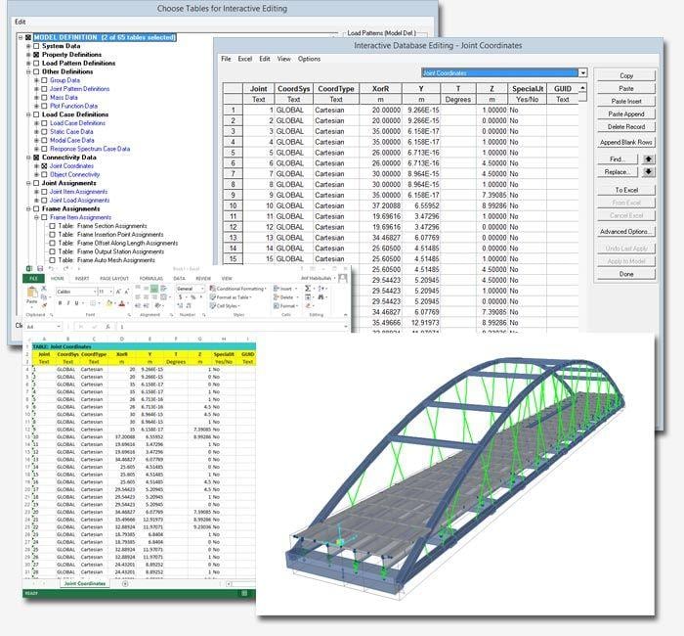Click the Find down arrow button
Screen dimensions: 684x636
pyautogui.click(x=648, y=171)
